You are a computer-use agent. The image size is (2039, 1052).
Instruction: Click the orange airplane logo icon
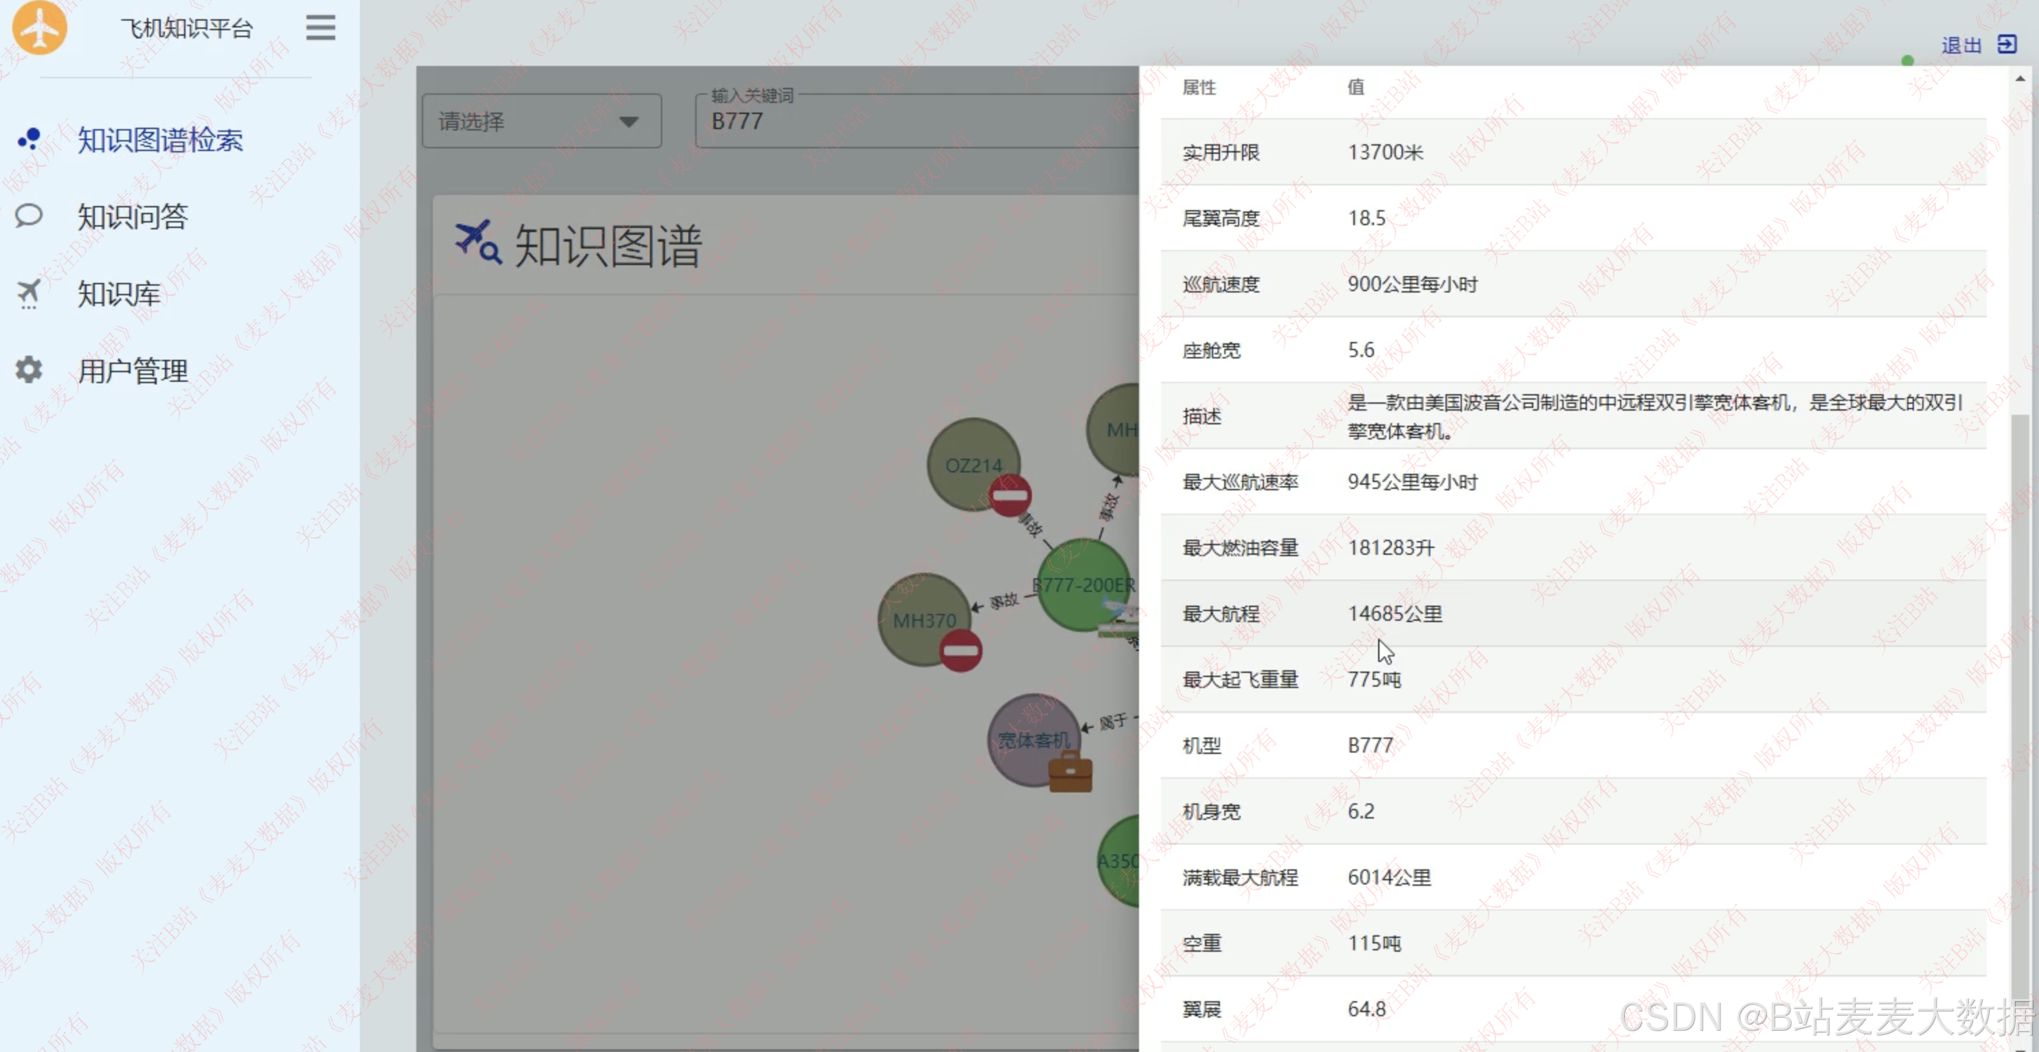tap(38, 27)
